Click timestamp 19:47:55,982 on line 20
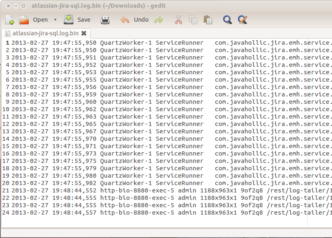This screenshot has height=238, width=332. pyautogui.click(x=74, y=183)
